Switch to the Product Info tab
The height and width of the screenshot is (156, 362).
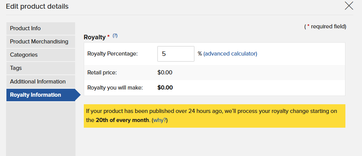(41, 28)
